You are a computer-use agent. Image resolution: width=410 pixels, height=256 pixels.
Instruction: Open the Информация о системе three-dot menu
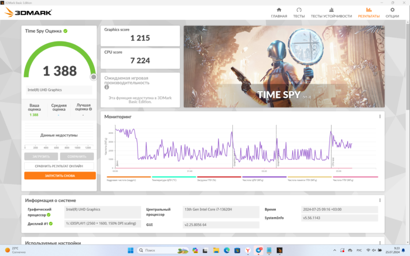(x=380, y=200)
